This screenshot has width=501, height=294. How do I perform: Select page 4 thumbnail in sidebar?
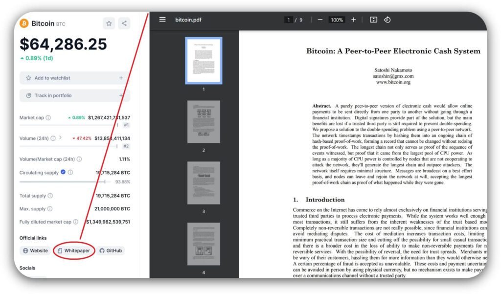[x=204, y=244]
